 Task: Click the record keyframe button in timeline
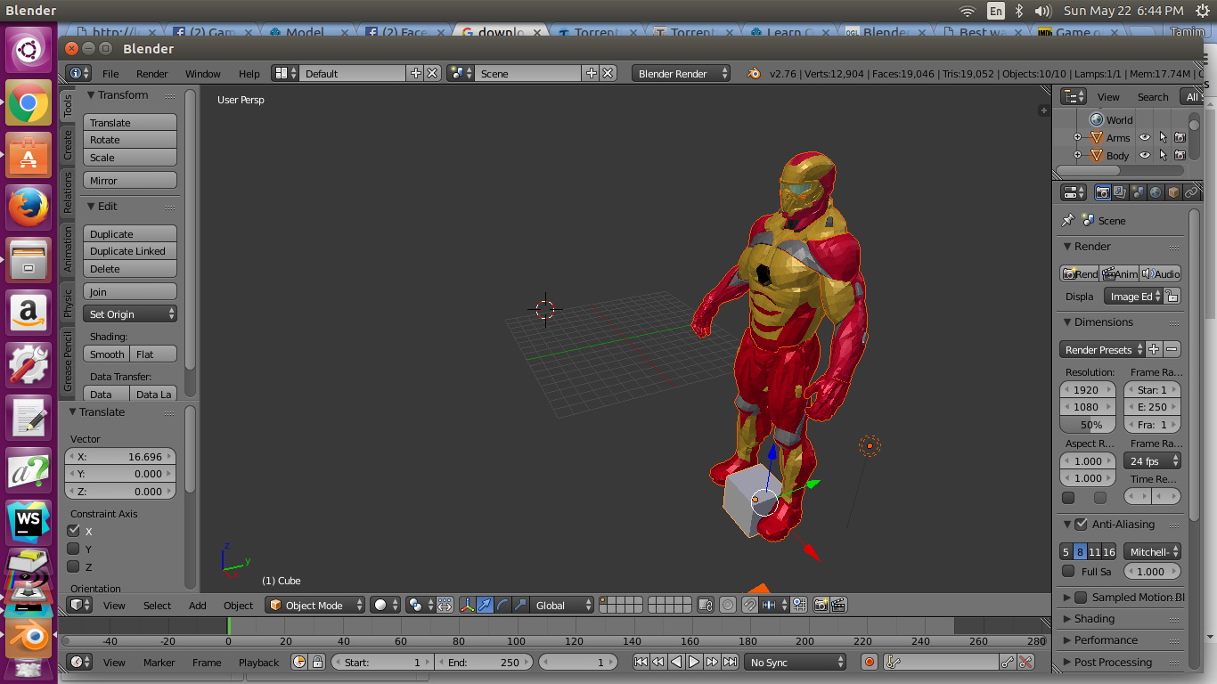tap(870, 662)
